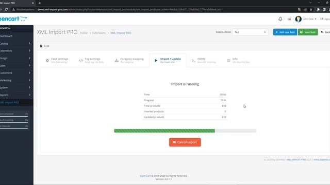The width and height of the screenshot is (330, 185).
Task: Expand the Catalog sidebar menu
Action: point(16,43)
